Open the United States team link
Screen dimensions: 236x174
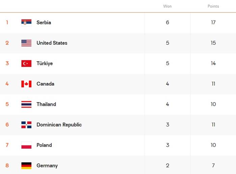pos(52,43)
